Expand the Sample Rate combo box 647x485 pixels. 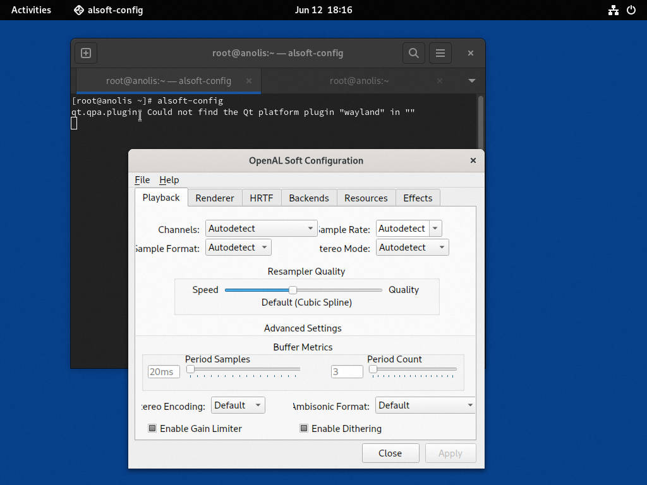click(435, 229)
